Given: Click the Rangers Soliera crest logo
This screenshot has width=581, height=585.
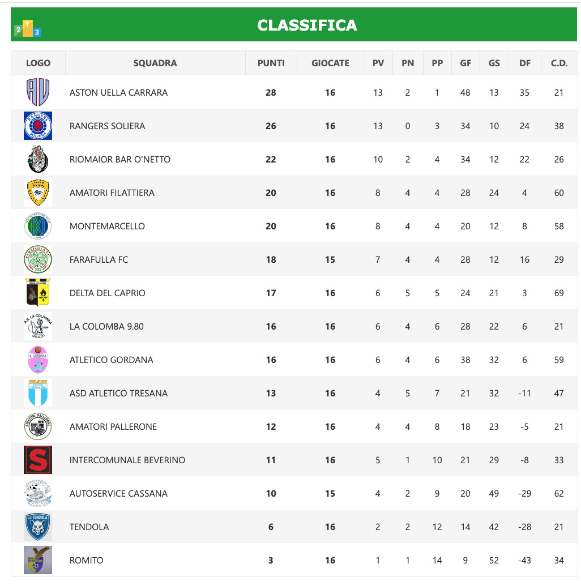Looking at the screenshot, I should [x=38, y=126].
